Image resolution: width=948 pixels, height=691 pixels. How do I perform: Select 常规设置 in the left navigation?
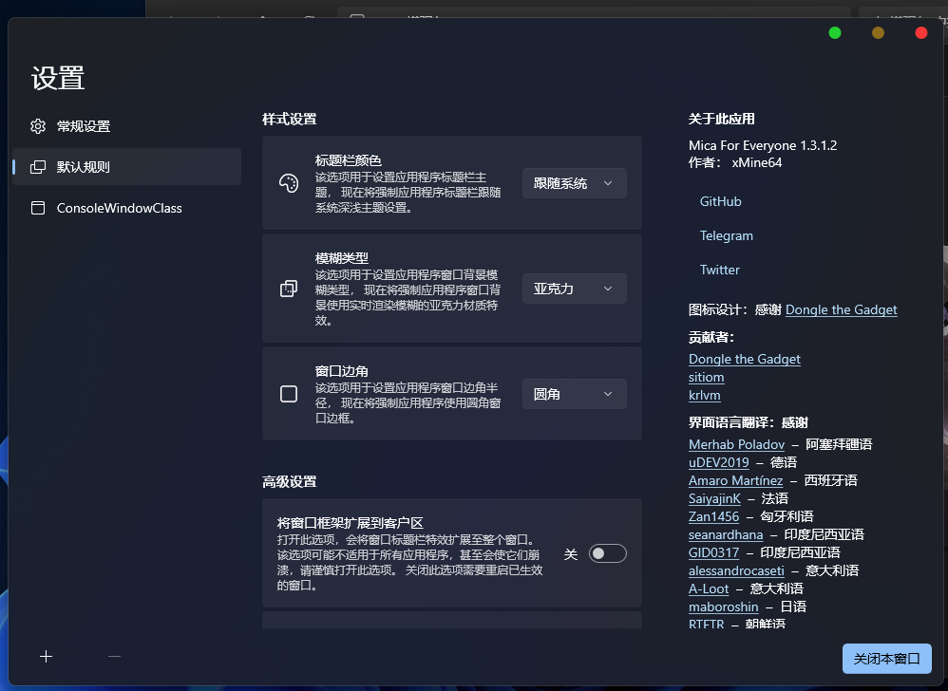tap(84, 126)
